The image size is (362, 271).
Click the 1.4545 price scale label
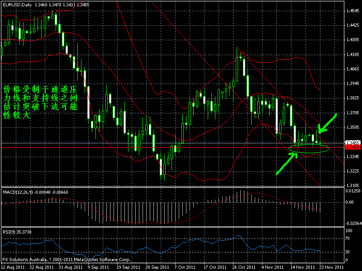353,10
